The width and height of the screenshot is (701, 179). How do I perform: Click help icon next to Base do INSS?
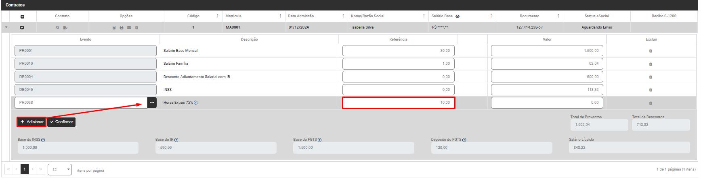[43, 140]
